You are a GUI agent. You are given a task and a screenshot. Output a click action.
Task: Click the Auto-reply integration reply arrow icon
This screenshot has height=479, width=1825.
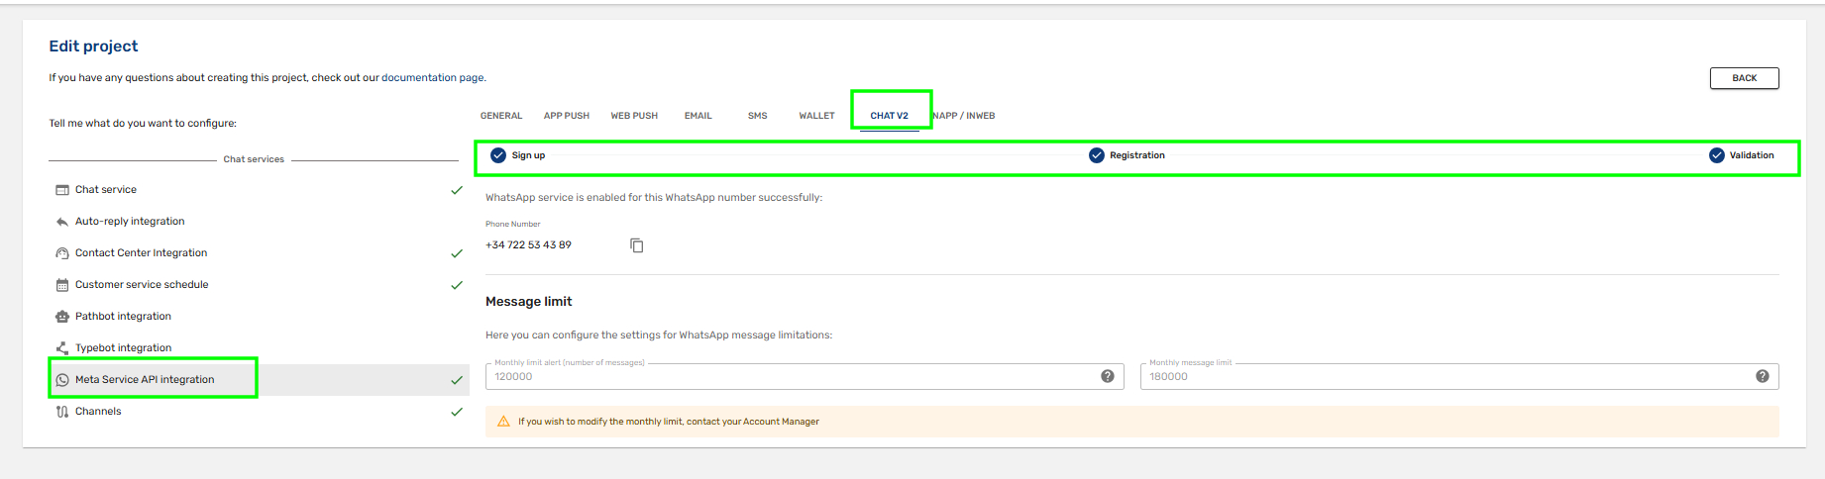pos(62,222)
